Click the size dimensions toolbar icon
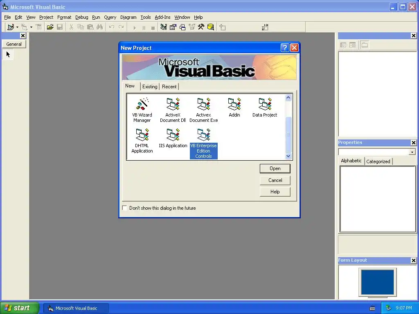419x314 pixels. [x=265, y=27]
